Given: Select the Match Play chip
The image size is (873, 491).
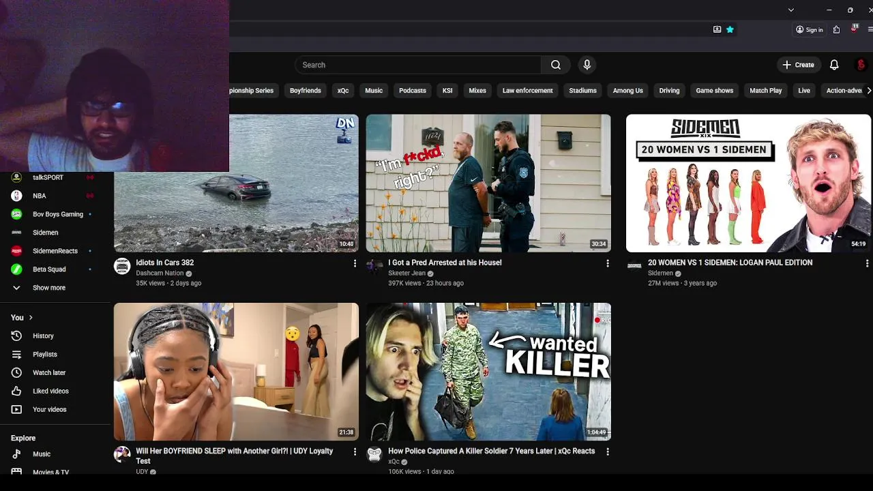Looking at the screenshot, I should tap(765, 91).
